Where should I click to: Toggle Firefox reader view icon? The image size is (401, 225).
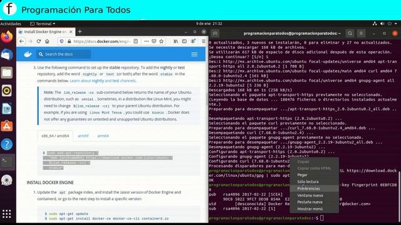(x=136, y=41)
